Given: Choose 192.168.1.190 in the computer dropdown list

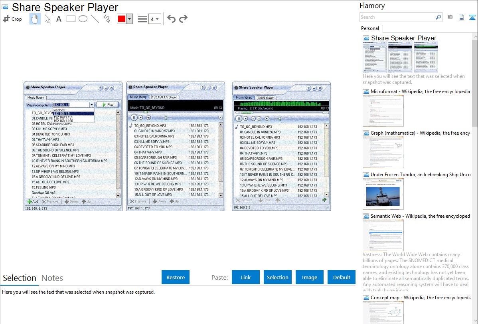Looking at the screenshot, I should click(73, 121).
